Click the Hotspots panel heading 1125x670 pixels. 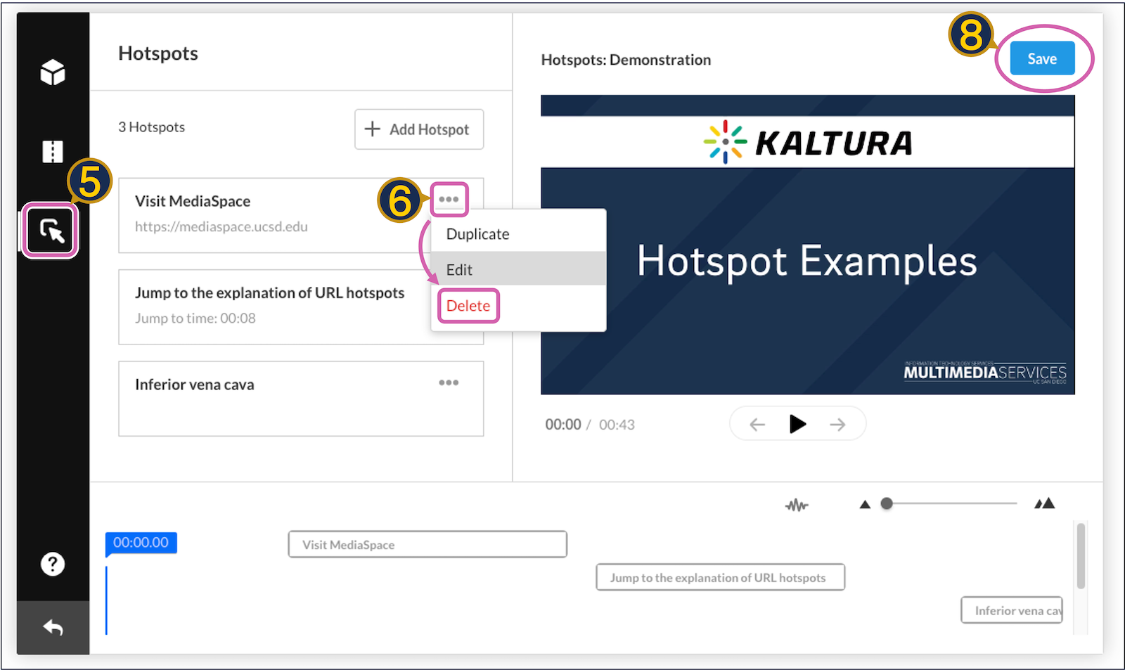pos(158,53)
